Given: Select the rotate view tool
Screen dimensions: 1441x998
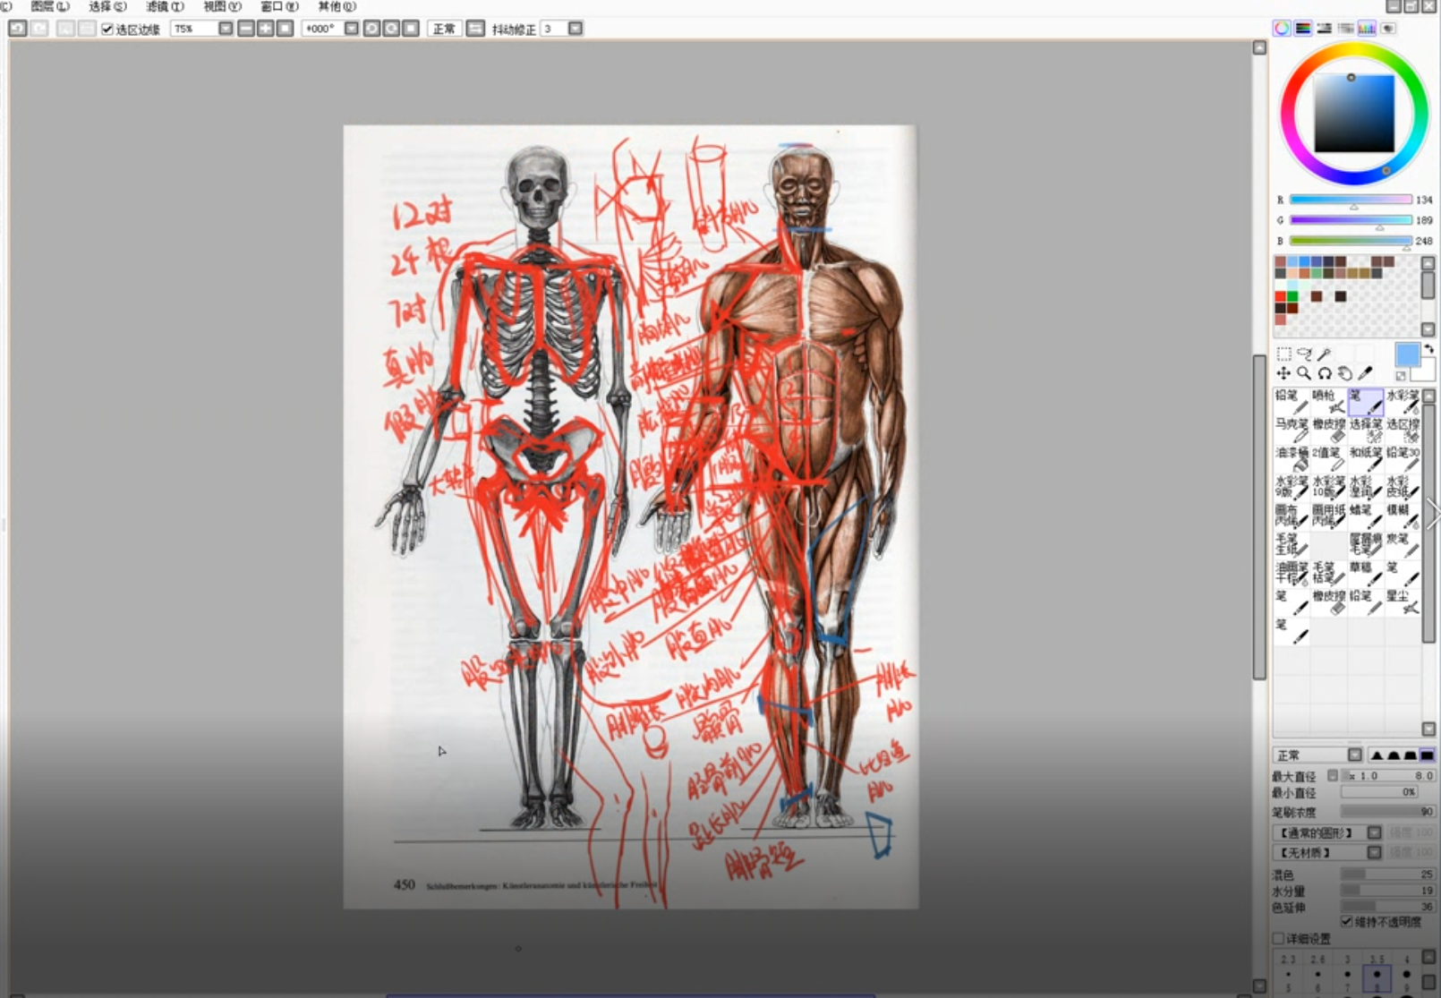Looking at the screenshot, I should (x=1325, y=373).
